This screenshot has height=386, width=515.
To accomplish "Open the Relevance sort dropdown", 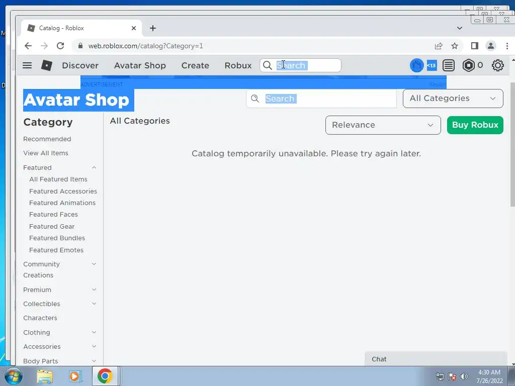I will (383, 125).
